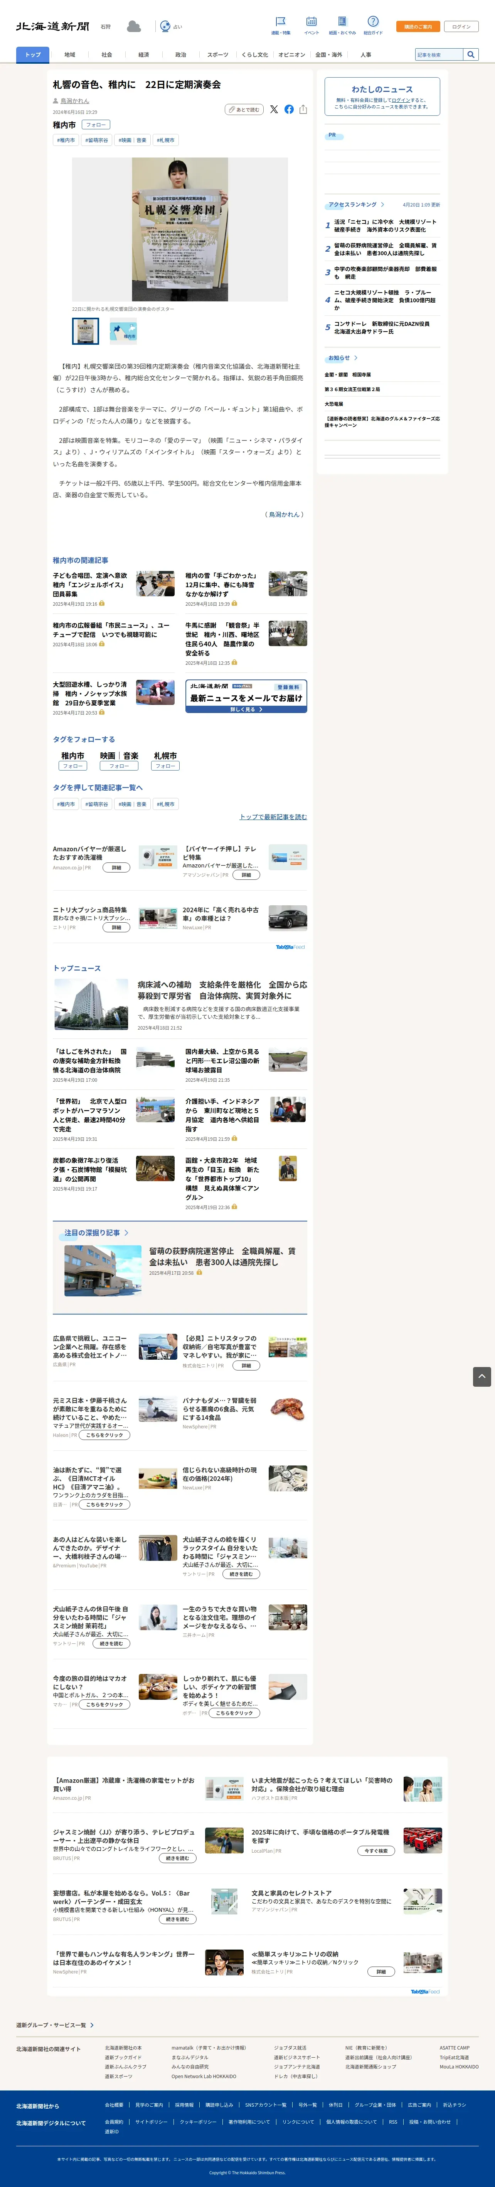
Task: Open notice 大恐竜展
Action: click(x=334, y=404)
